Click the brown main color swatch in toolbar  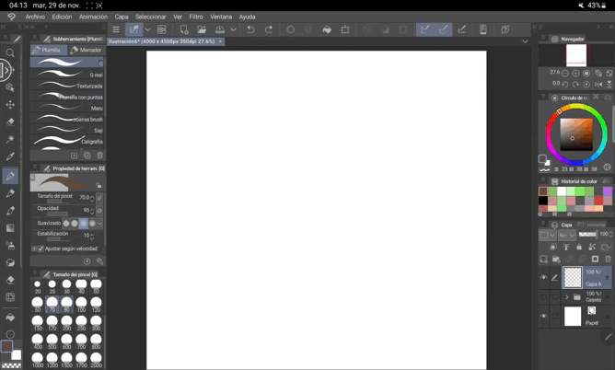pyautogui.click(x=6, y=346)
